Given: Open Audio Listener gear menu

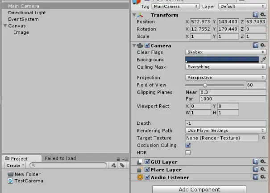Looking at the screenshot, I should [x=262, y=177].
